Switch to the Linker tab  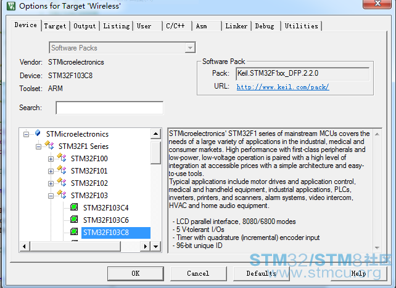[x=236, y=26]
